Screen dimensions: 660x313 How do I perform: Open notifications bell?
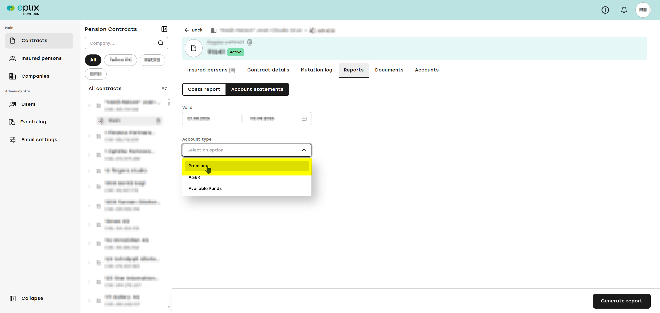(624, 10)
